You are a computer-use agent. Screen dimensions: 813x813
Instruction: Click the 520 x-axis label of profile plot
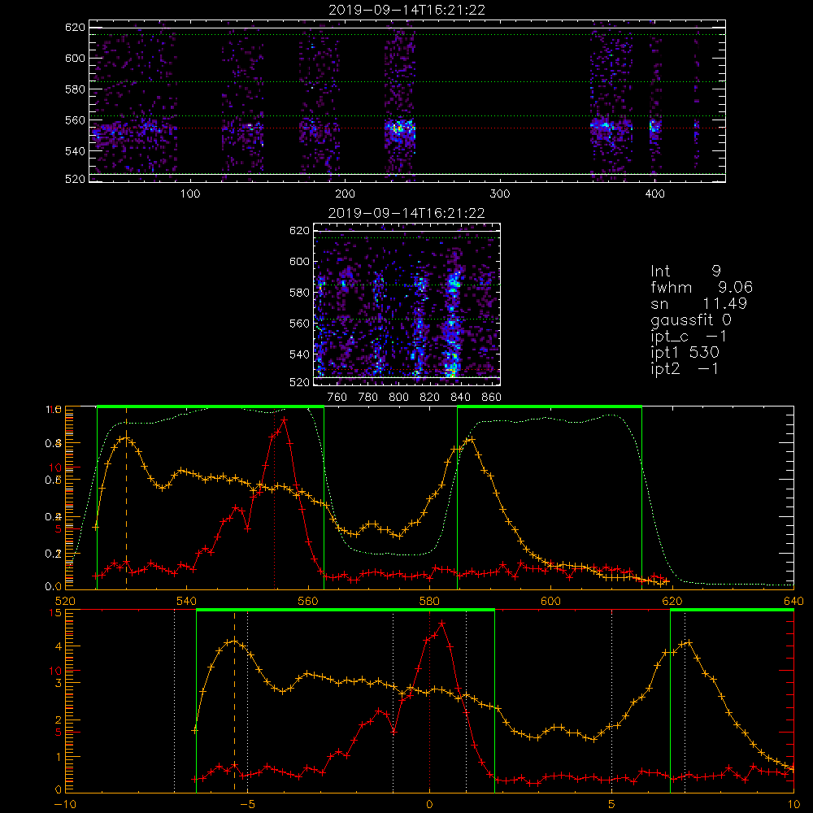(x=66, y=602)
